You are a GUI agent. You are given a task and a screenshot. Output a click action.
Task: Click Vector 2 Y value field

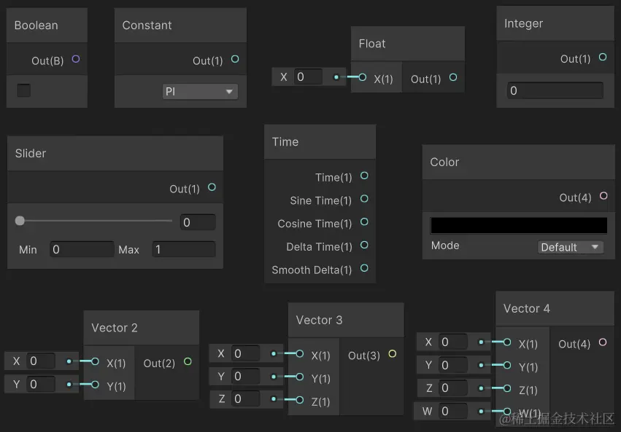click(x=41, y=384)
